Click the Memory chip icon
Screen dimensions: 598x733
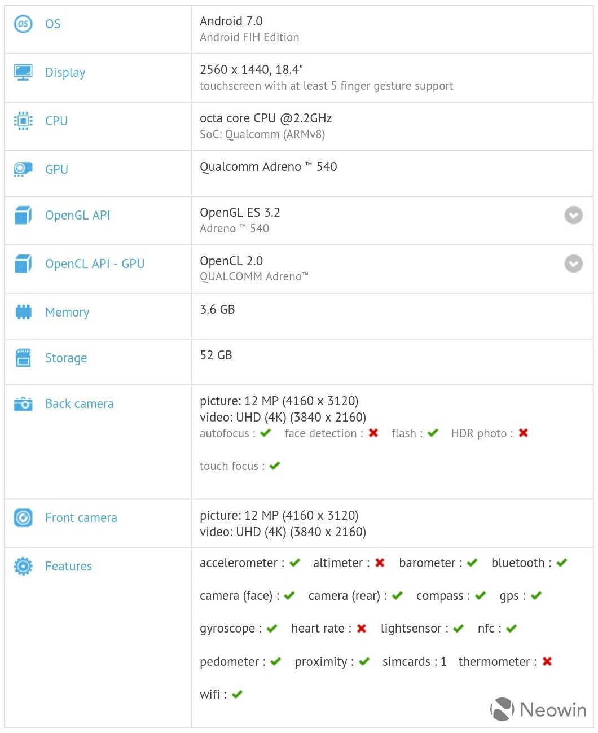[x=23, y=312]
